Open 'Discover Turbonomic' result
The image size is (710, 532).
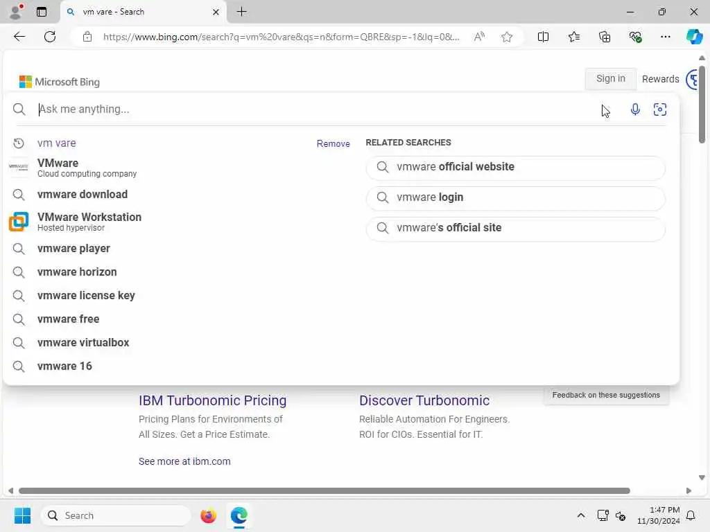[424, 401]
